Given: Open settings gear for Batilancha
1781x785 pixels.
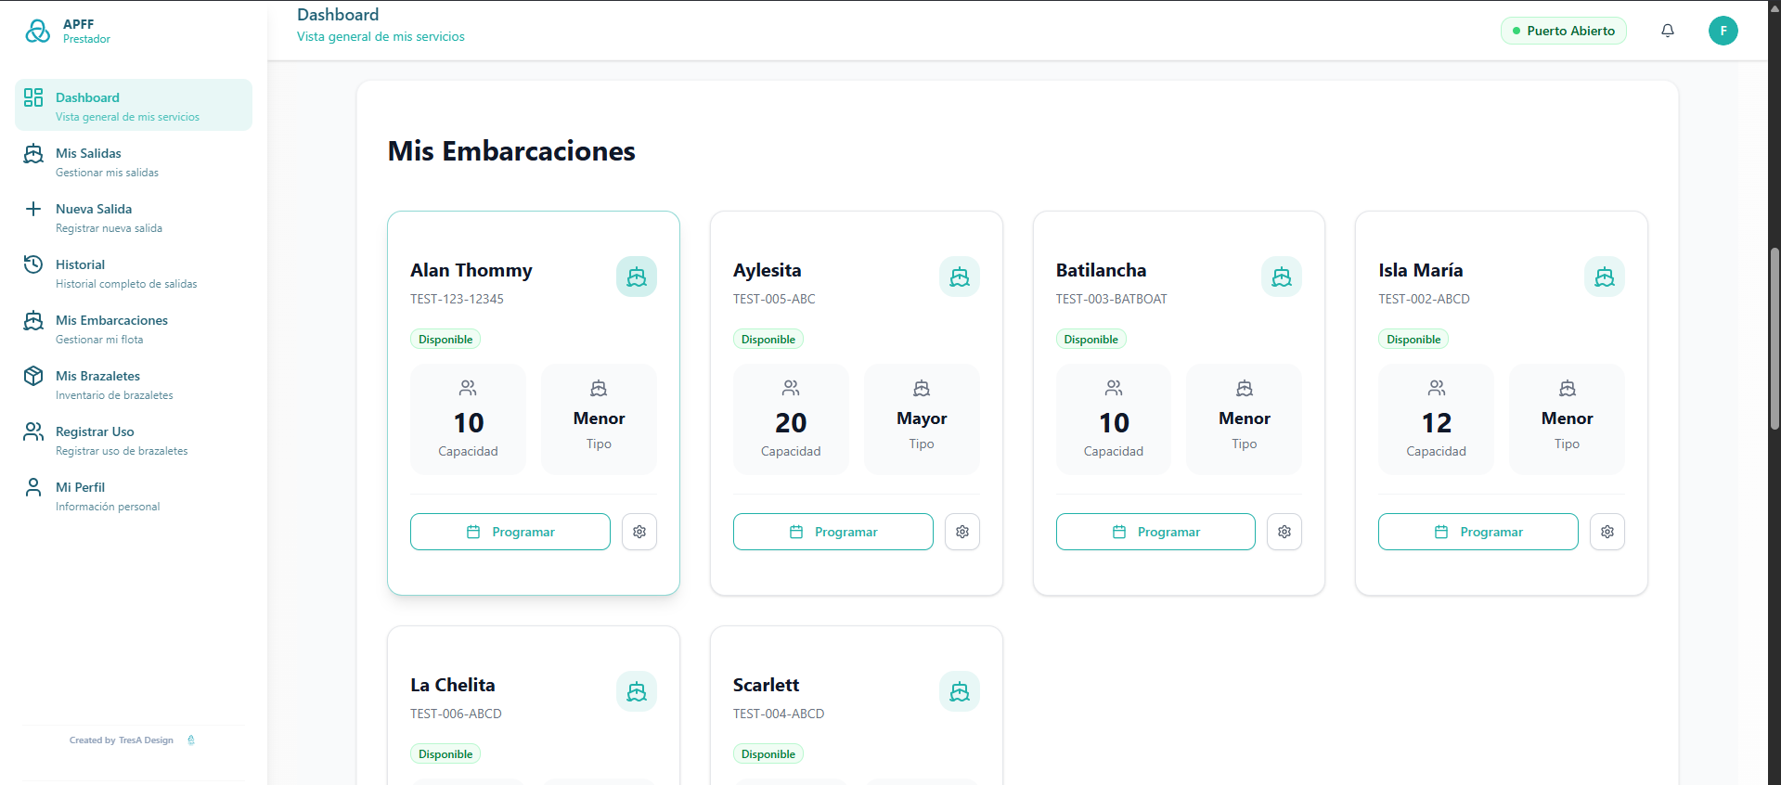Looking at the screenshot, I should (1284, 532).
